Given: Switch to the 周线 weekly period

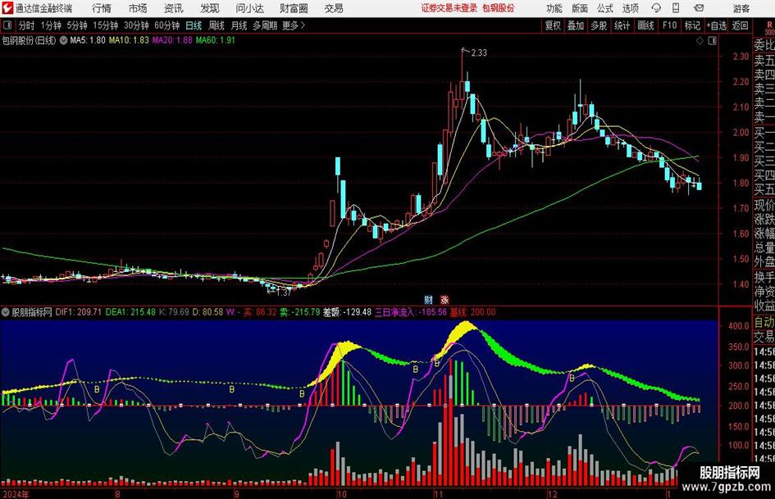Looking at the screenshot, I should tap(217, 25).
